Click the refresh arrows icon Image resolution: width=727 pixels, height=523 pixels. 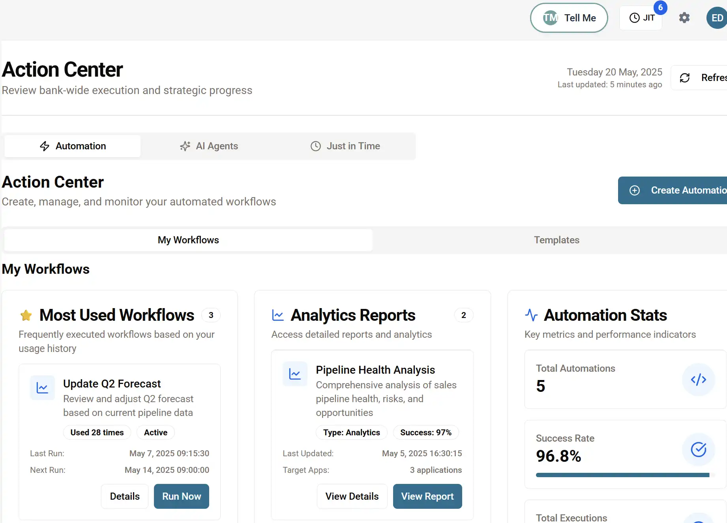(x=685, y=78)
